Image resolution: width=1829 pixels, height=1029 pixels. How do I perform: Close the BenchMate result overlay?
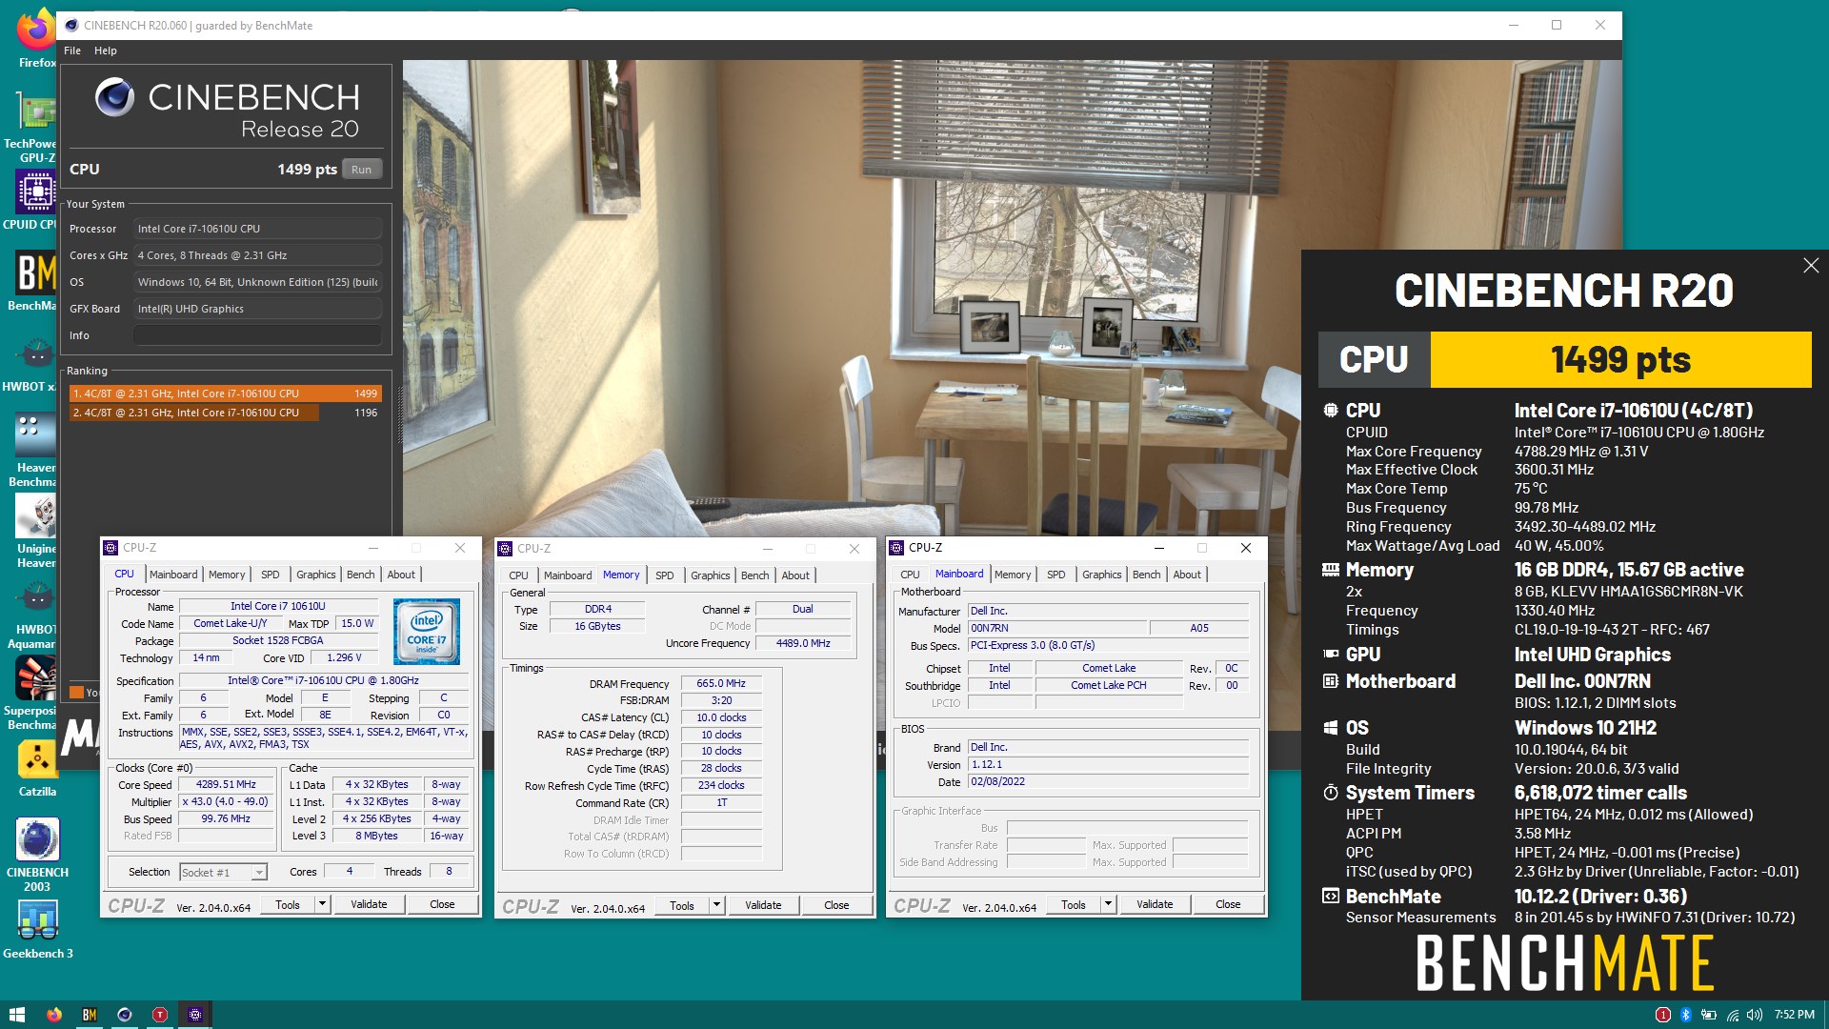(1811, 266)
